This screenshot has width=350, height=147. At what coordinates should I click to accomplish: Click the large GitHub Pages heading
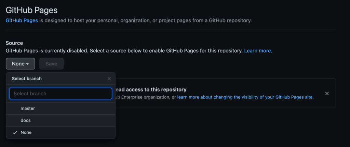click(31, 10)
